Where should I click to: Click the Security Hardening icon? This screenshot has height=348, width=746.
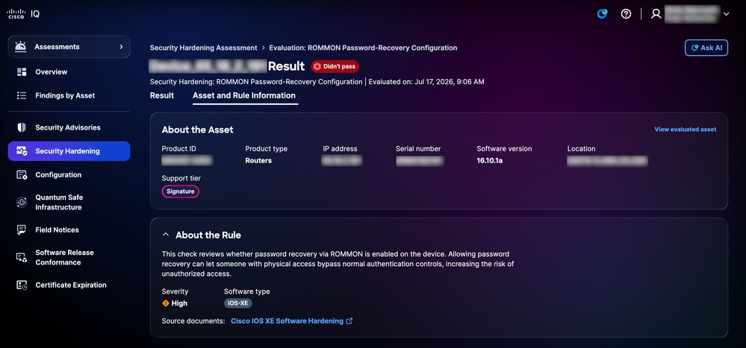tap(22, 151)
